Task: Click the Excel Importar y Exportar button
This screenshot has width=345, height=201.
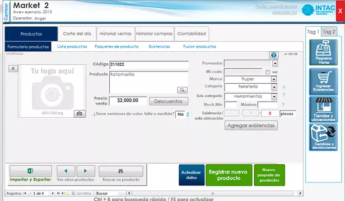Action: coord(31,171)
